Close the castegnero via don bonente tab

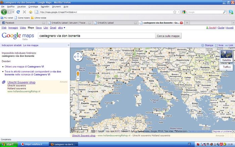coord(181,23)
